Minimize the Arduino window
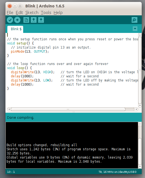The height and width of the screenshot is (178, 145). point(15,6)
